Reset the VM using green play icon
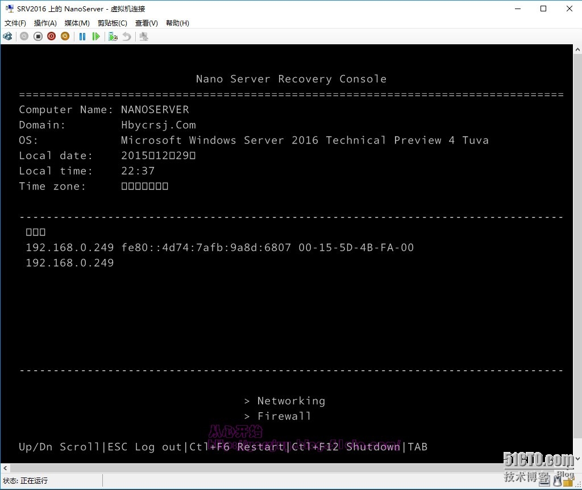Screen dimensions: 582x490 (96, 36)
